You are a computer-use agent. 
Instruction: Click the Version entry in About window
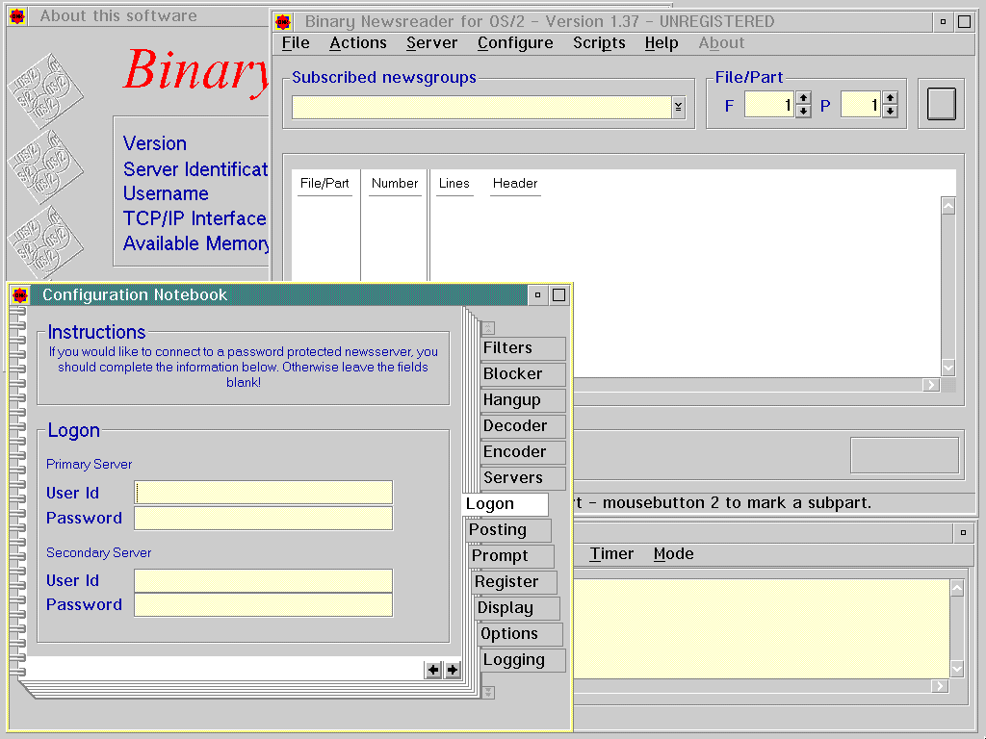155,143
